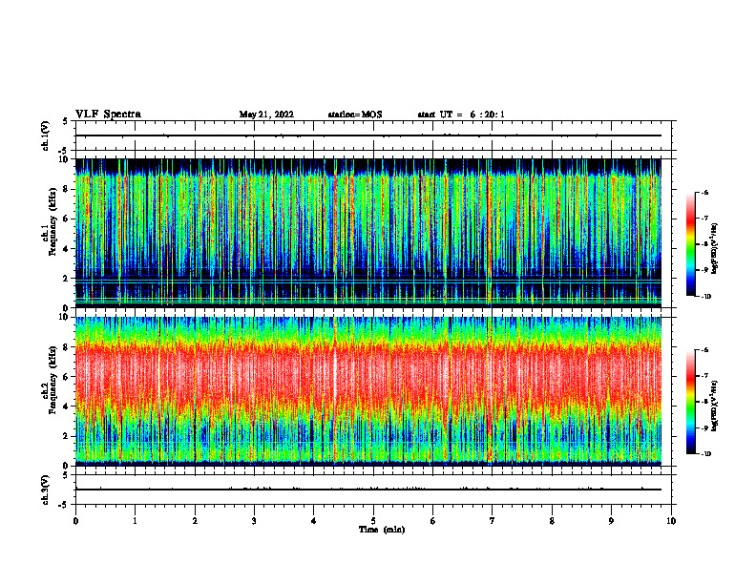Click the 'Time (min)' axis label
Screen dimensions: 756x584
(382, 530)
